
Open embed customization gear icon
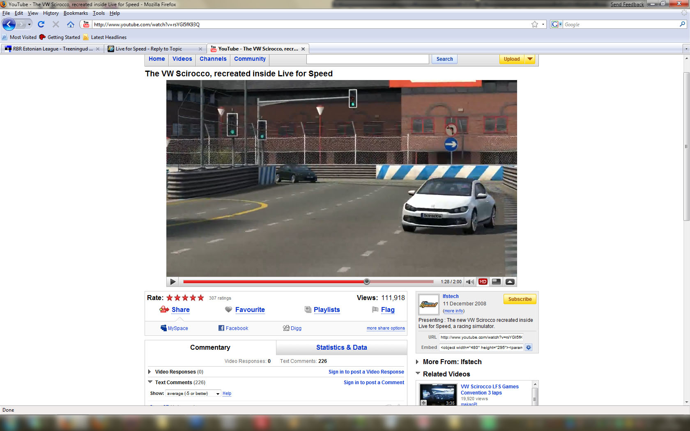[529, 347]
